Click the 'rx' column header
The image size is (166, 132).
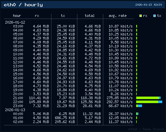click(37, 16)
